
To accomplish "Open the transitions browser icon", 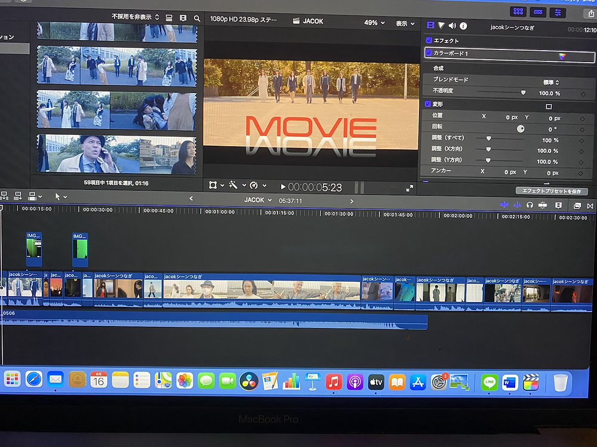I will tap(590, 206).
